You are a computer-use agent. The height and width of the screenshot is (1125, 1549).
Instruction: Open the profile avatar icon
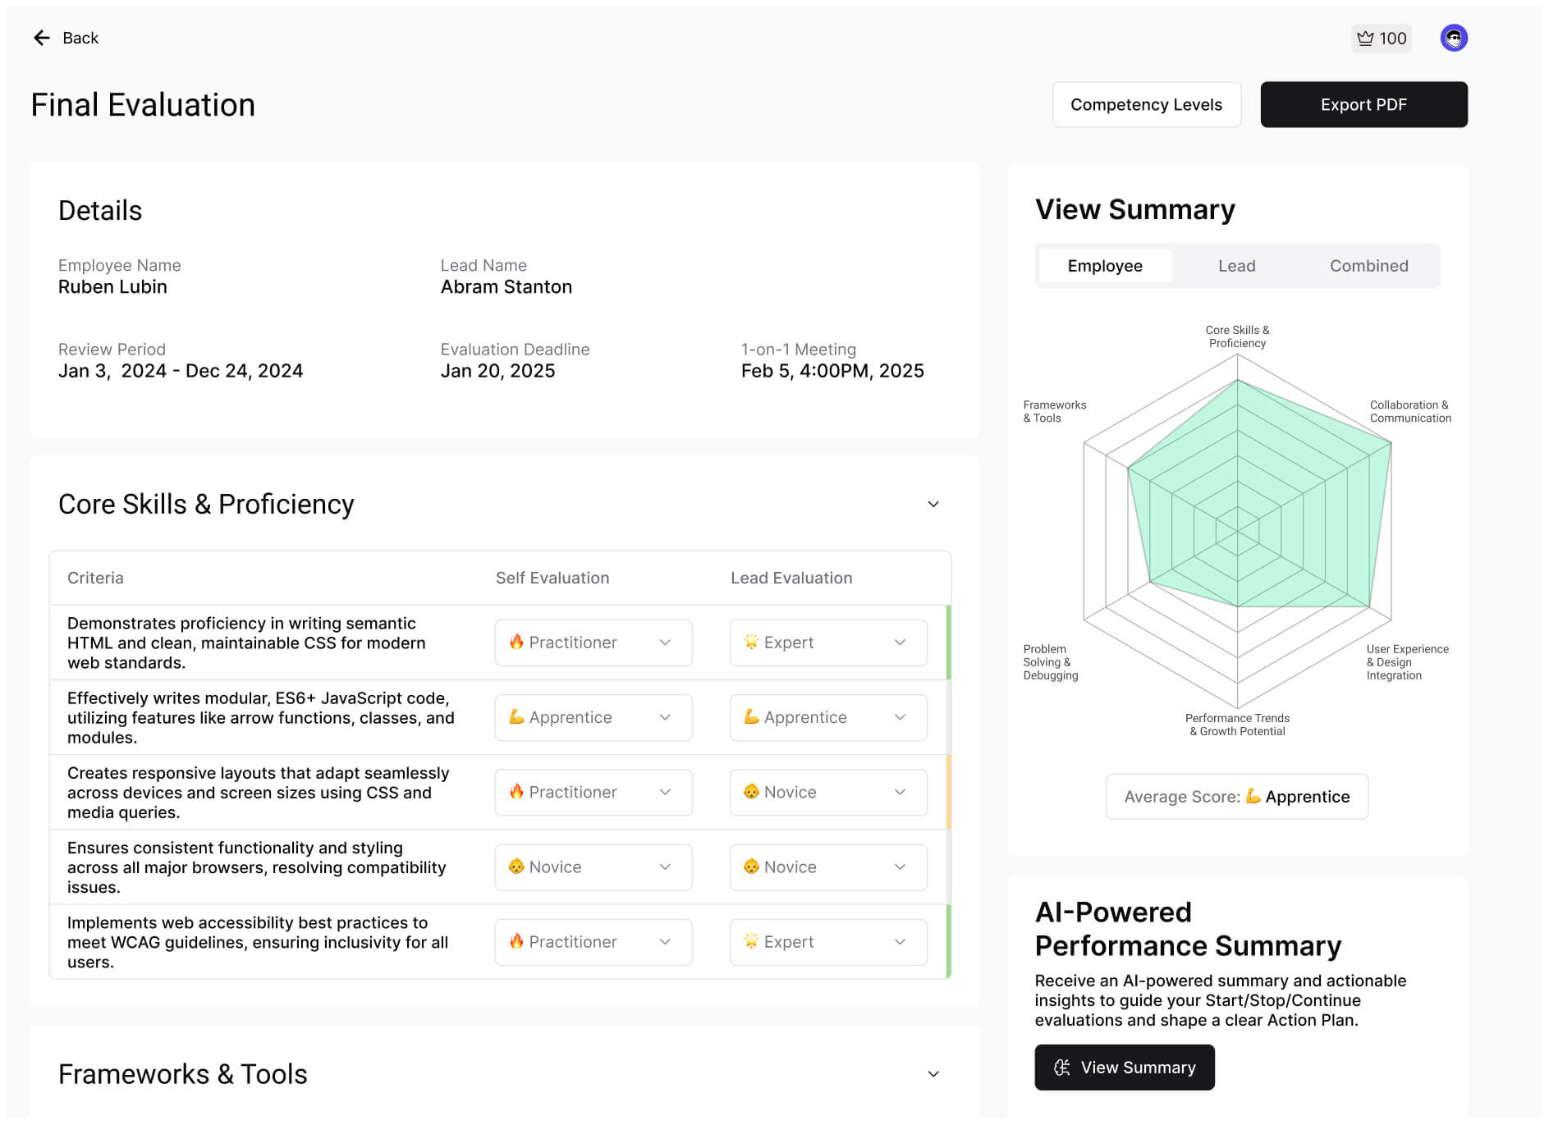tap(1454, 38)
